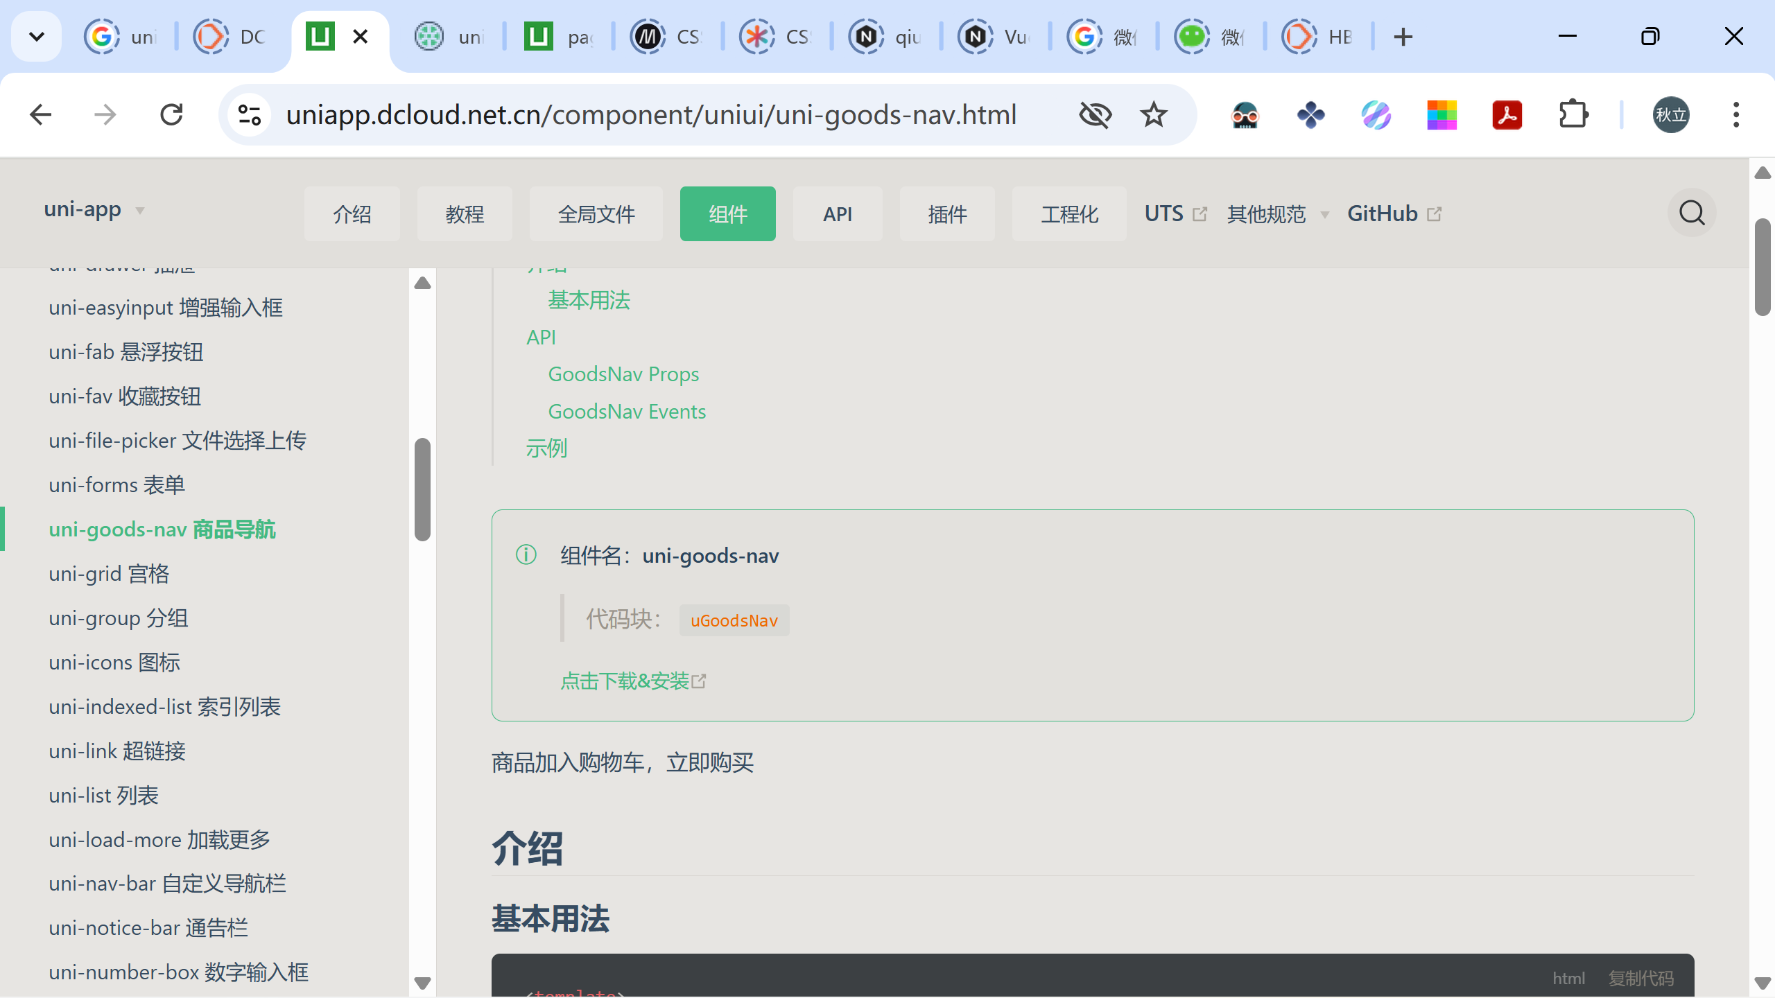Click sidebar scrollbar down arrow
Screen dimensions: 1775x998
click(422, 982)
